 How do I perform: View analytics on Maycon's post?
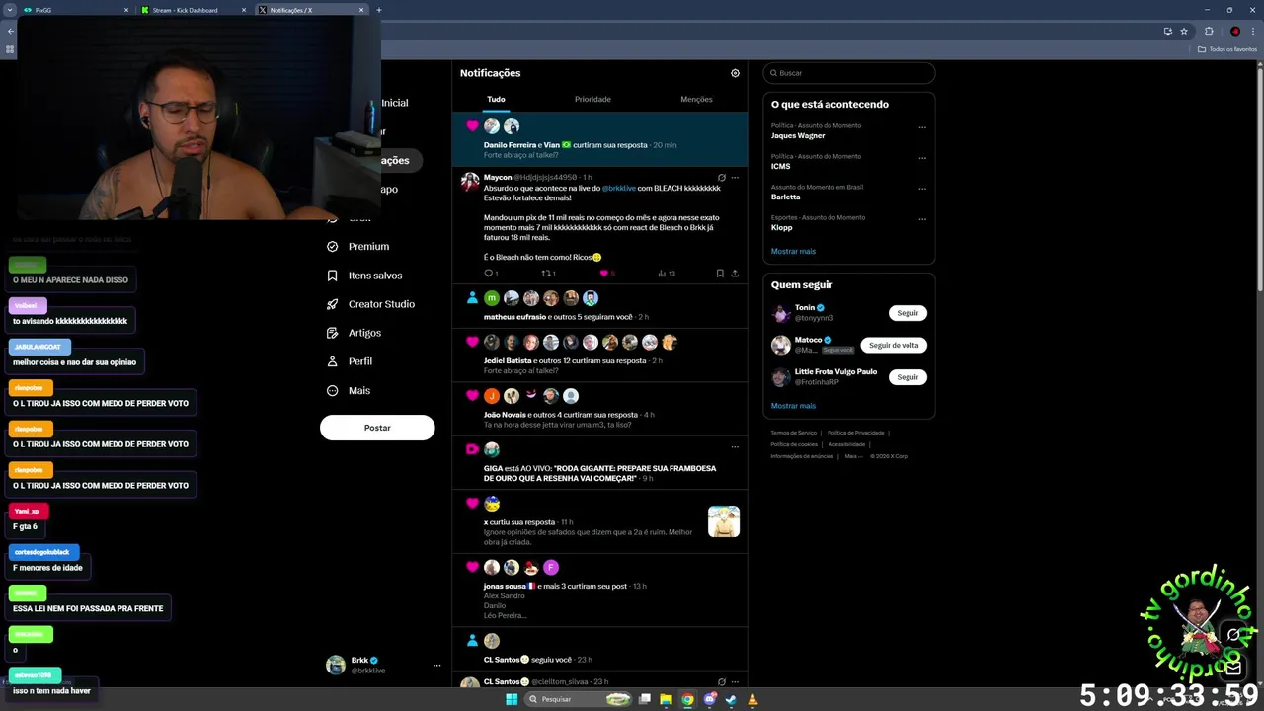point(662,274)
